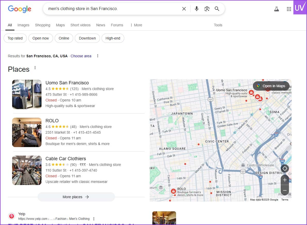Screen dimensions: 307x225
Task: Start voice search with microphone icon
Action: tap(197, 9)
